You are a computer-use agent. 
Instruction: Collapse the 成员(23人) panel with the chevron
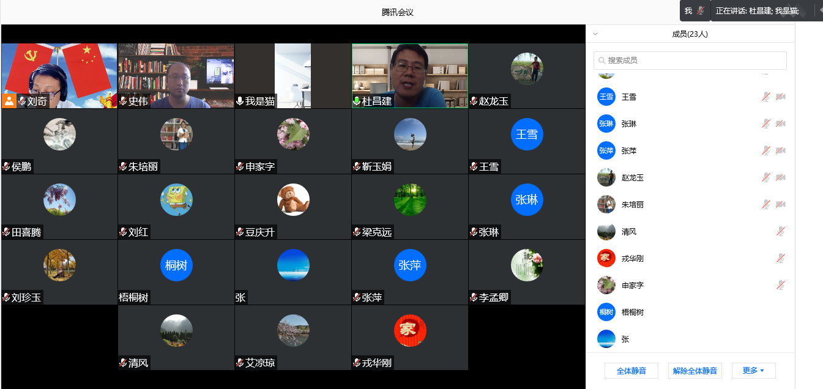click(x=595, y=34)
